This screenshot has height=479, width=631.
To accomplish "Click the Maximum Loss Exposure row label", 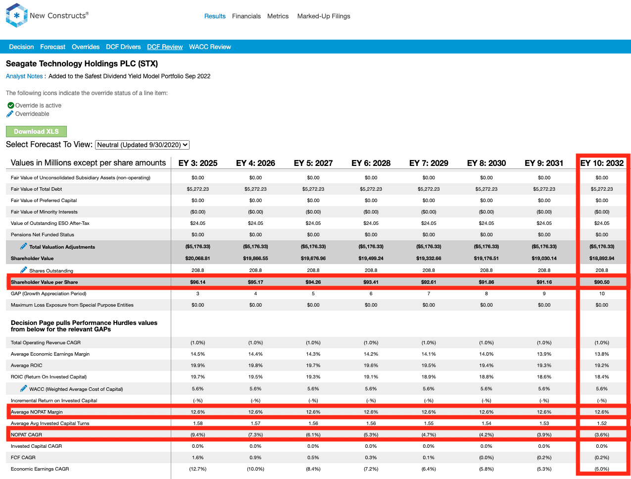I will tap(72, 305).
